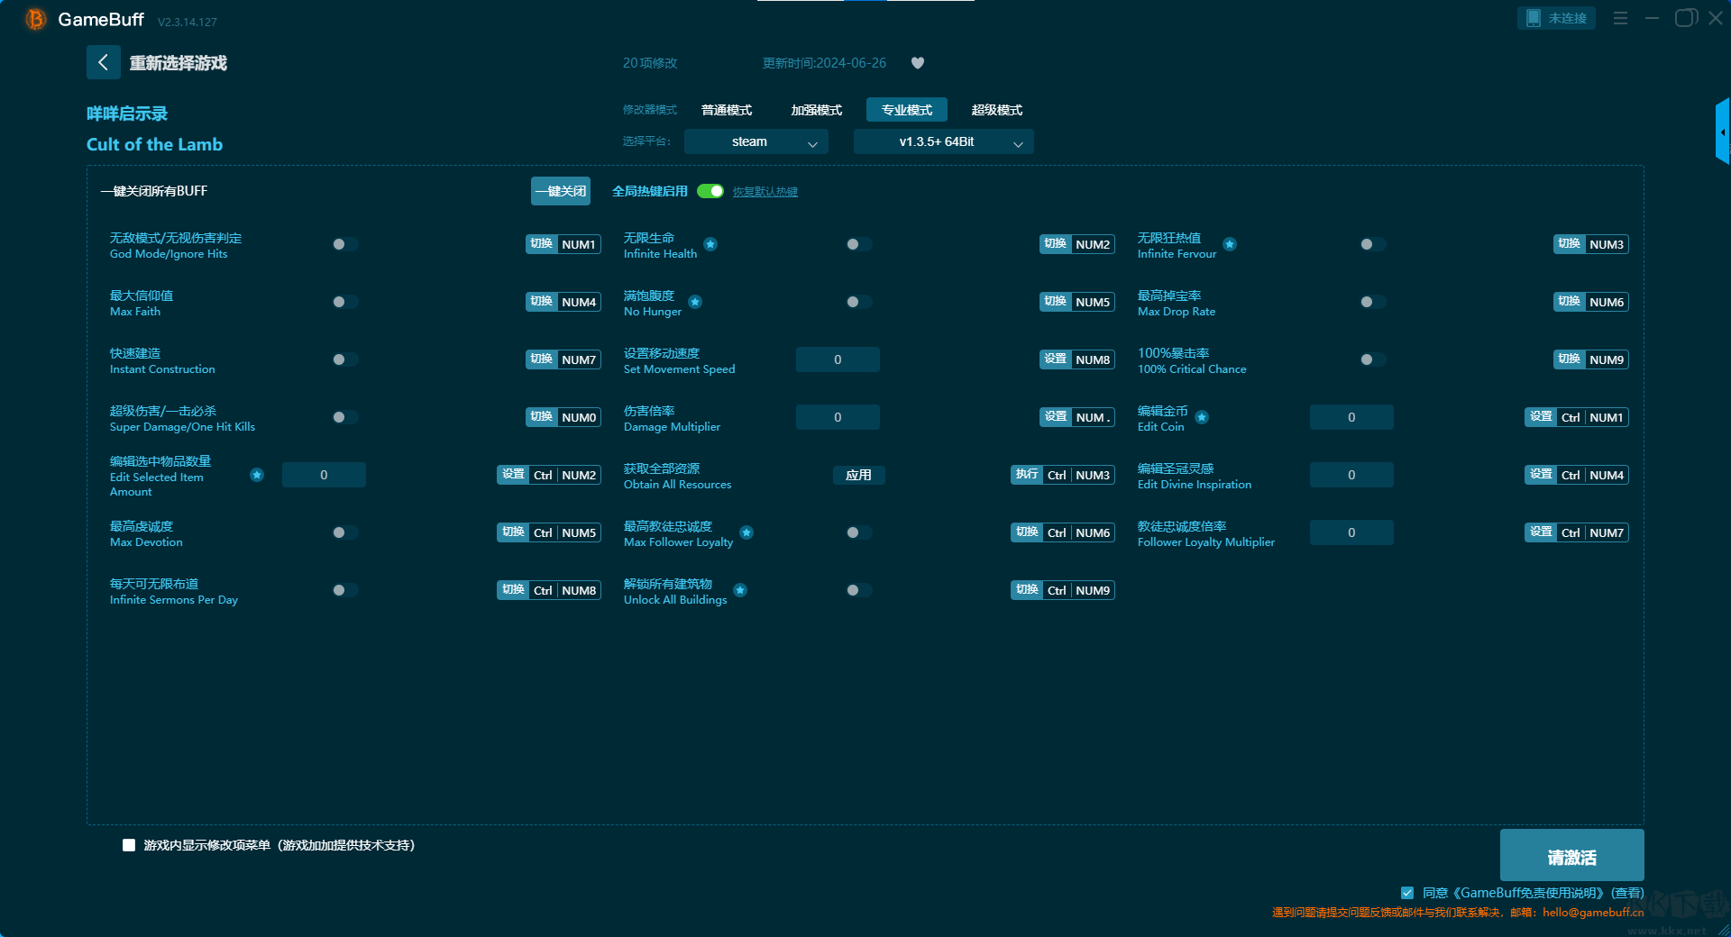1731x937 pixels.
Task: Turn on Infinite Fervour
Action: pos(1373,244)
